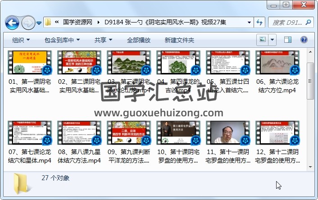The height and width of the screenshot is (200, 318).
Task: Select D9184 张一勺 folder breadcrumb
Action: 165,22
